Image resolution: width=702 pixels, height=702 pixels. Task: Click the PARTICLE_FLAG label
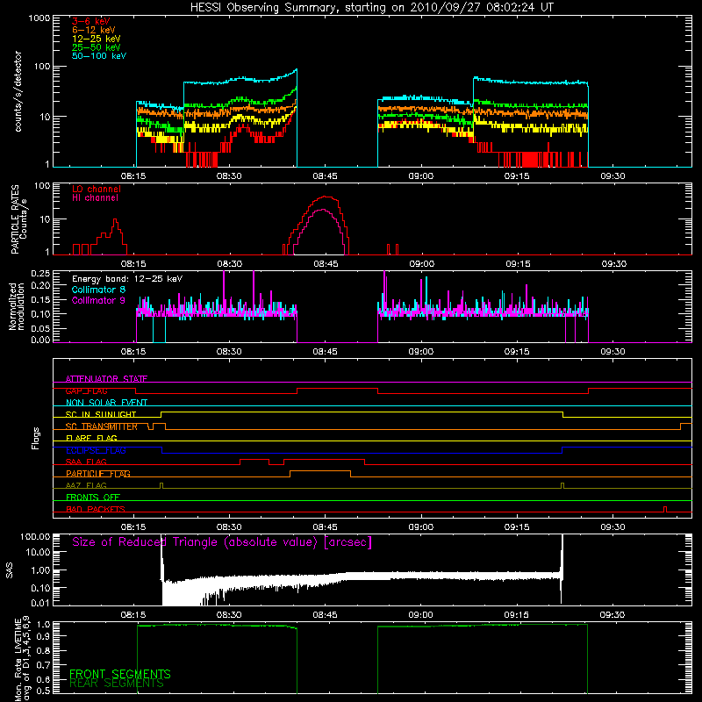point(98,474)
